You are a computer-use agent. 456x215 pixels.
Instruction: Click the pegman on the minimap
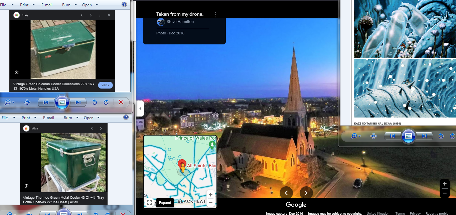coord(182,168)
